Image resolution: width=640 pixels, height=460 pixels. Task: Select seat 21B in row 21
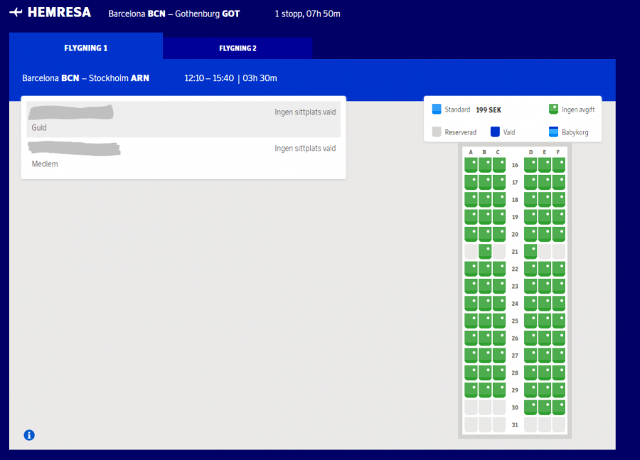(485, 251)
